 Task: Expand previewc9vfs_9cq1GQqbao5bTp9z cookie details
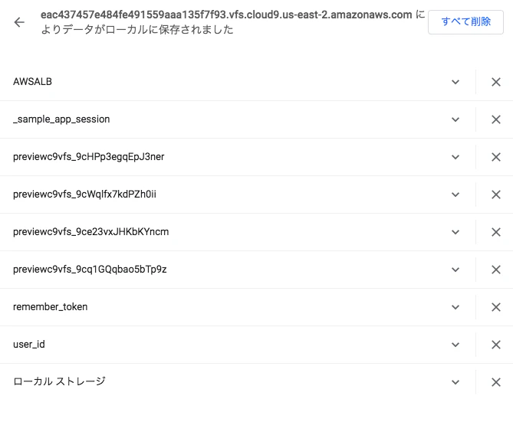455,270
